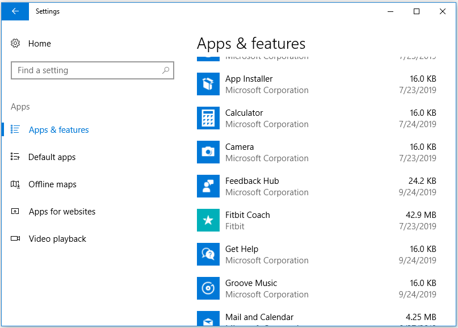
Task: Select the Get Help entry name
Action: 242,249
